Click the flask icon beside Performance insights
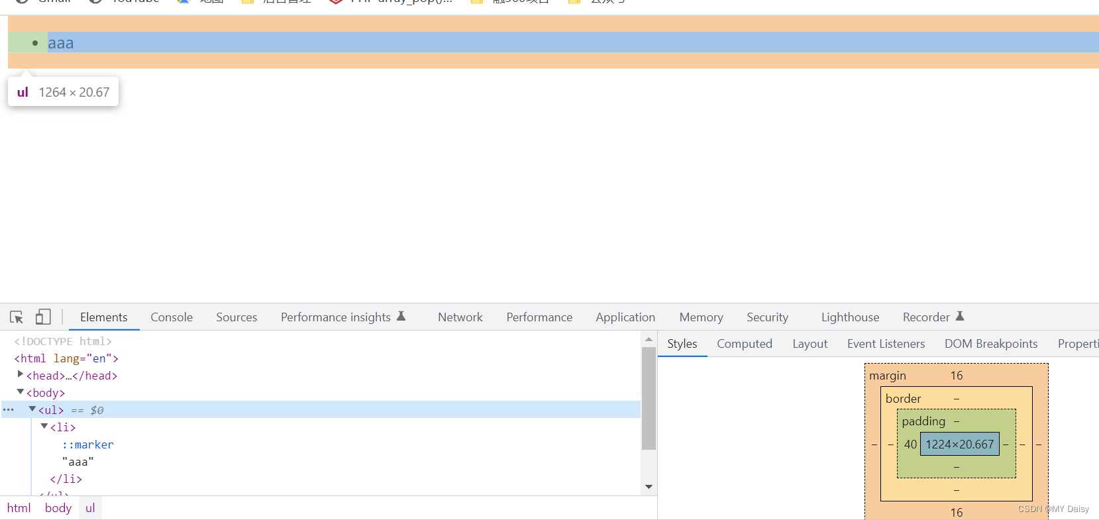This screenshot has width=1099, height=520. pyautogui.click(x=401, y=317)
